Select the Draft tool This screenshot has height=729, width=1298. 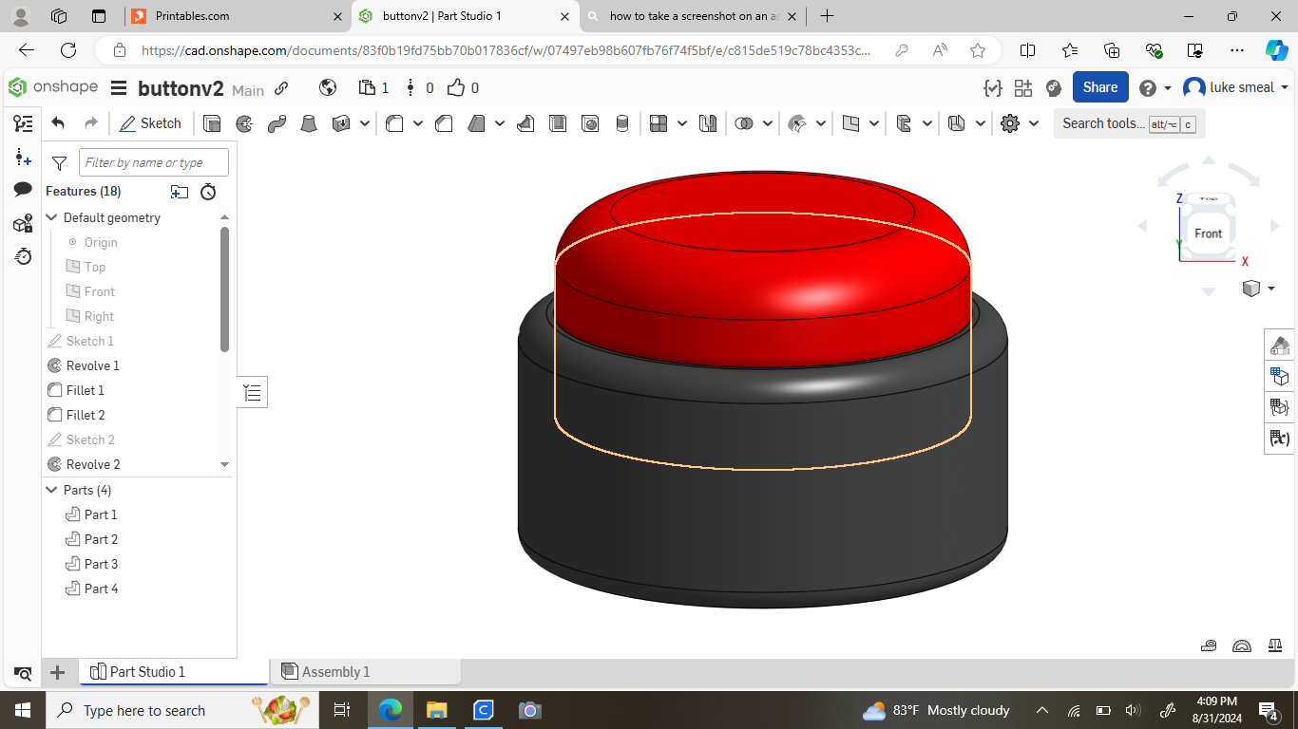click(477, 123)
